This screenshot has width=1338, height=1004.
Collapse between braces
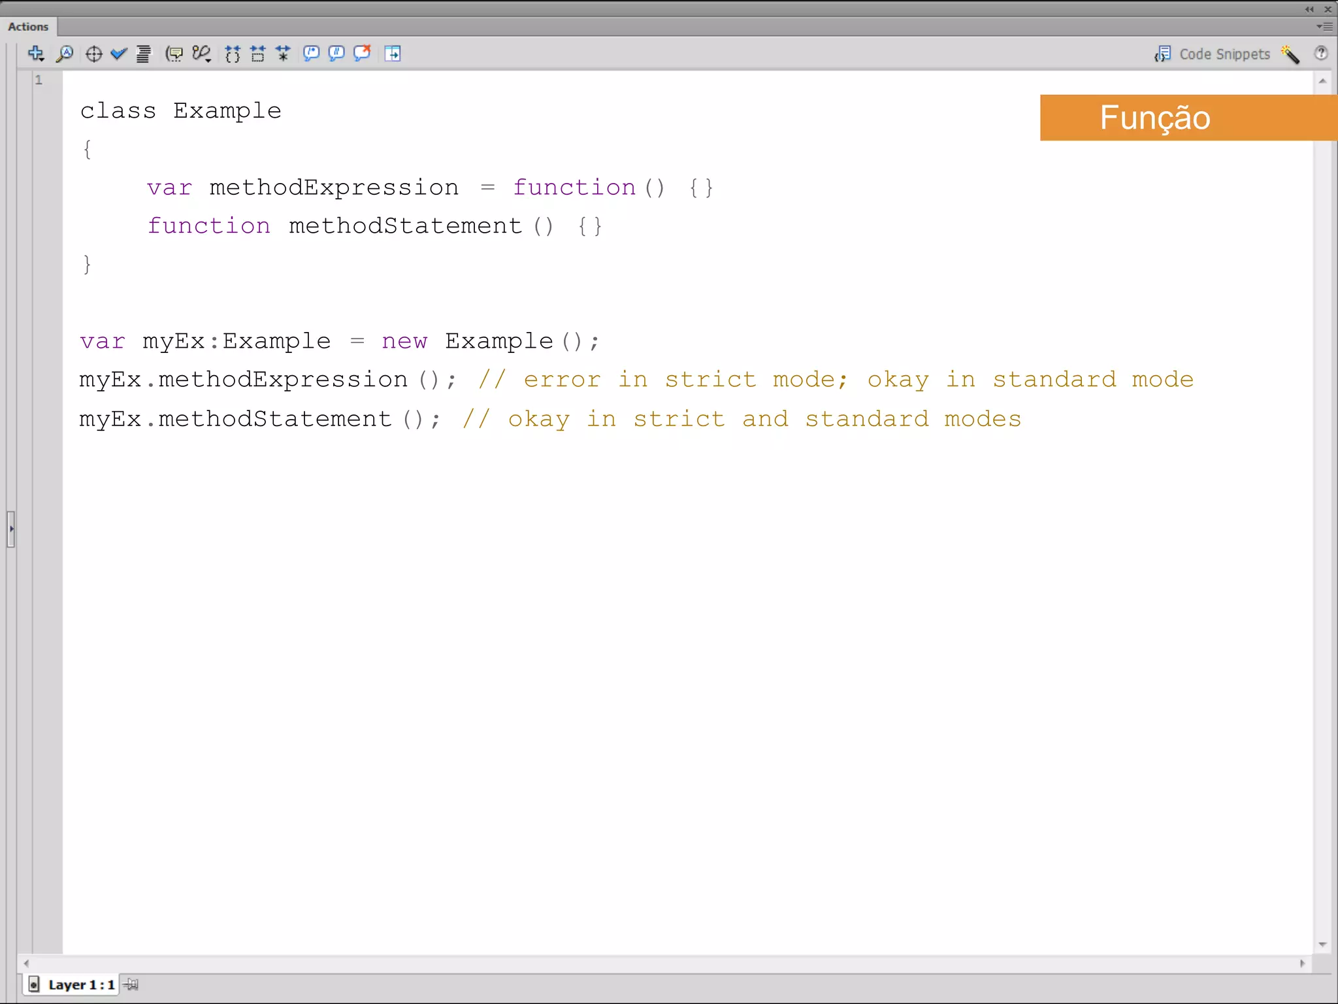[233, 54]
